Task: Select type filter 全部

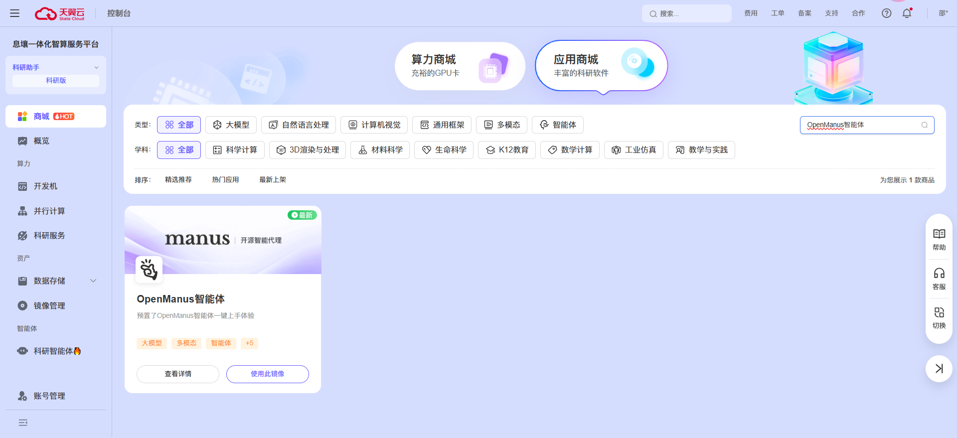Action: pyautogui.click(x=179, y=125)
